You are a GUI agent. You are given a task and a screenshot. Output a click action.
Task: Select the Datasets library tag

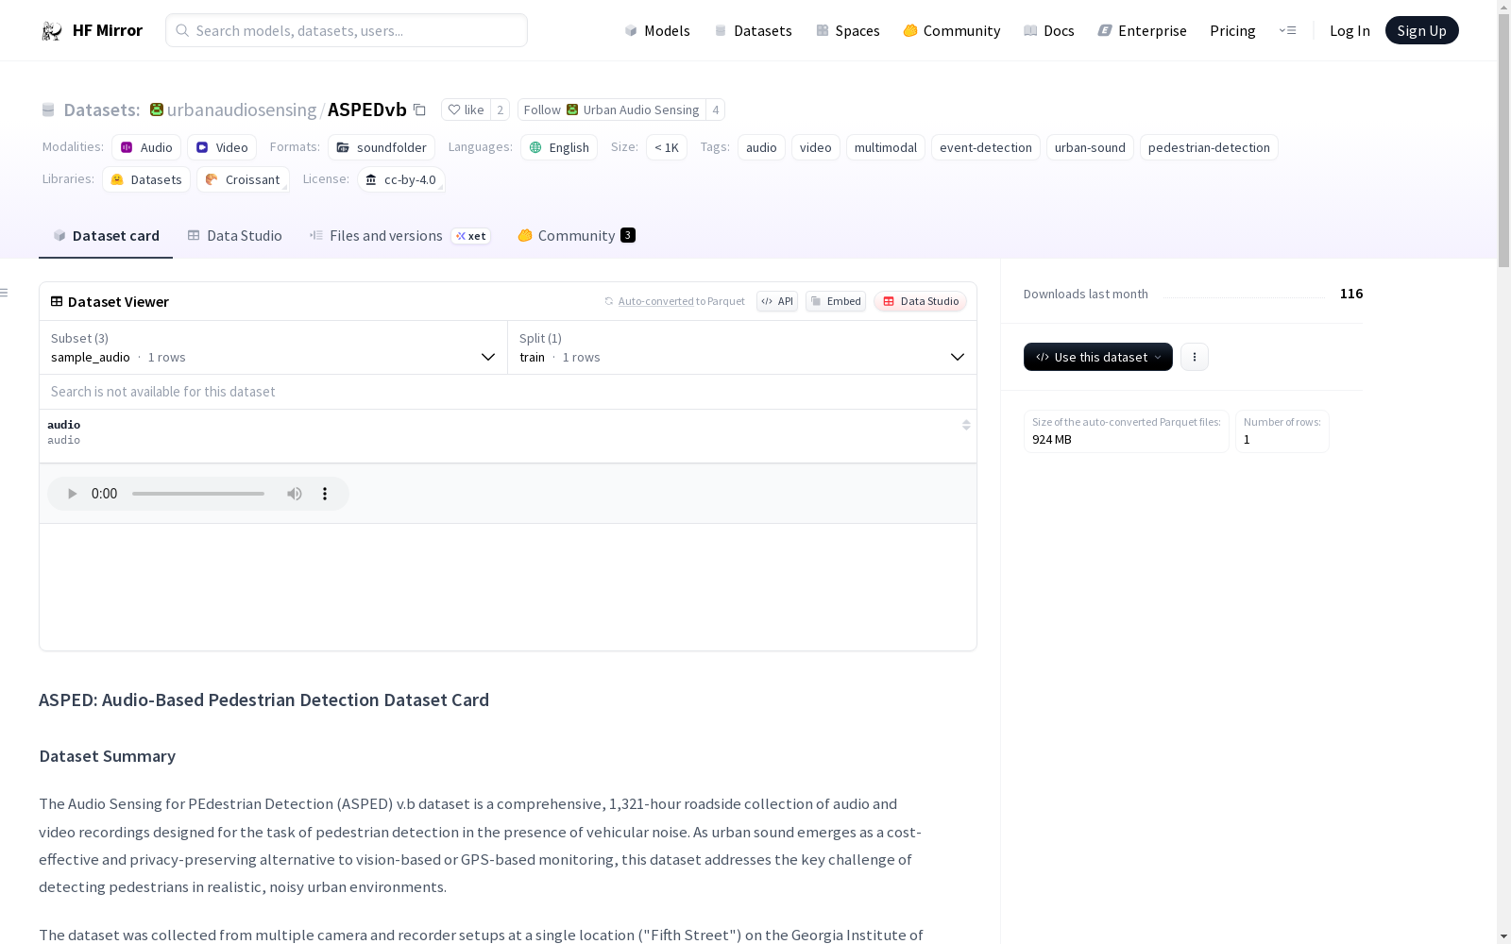coord(146,179)
